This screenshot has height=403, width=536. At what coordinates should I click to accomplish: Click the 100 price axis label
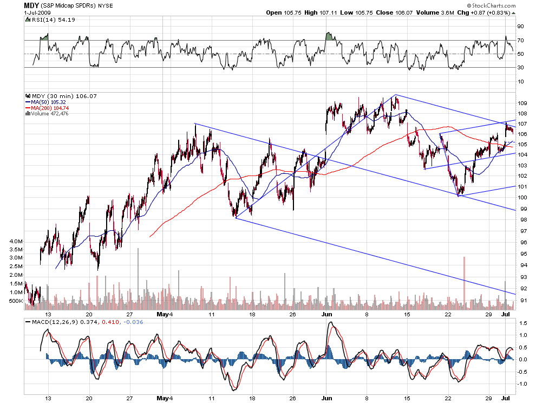pyautogui.click(x=522, y=197)
